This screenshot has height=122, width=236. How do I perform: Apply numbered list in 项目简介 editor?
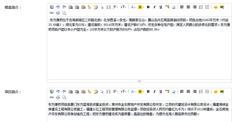201,92
